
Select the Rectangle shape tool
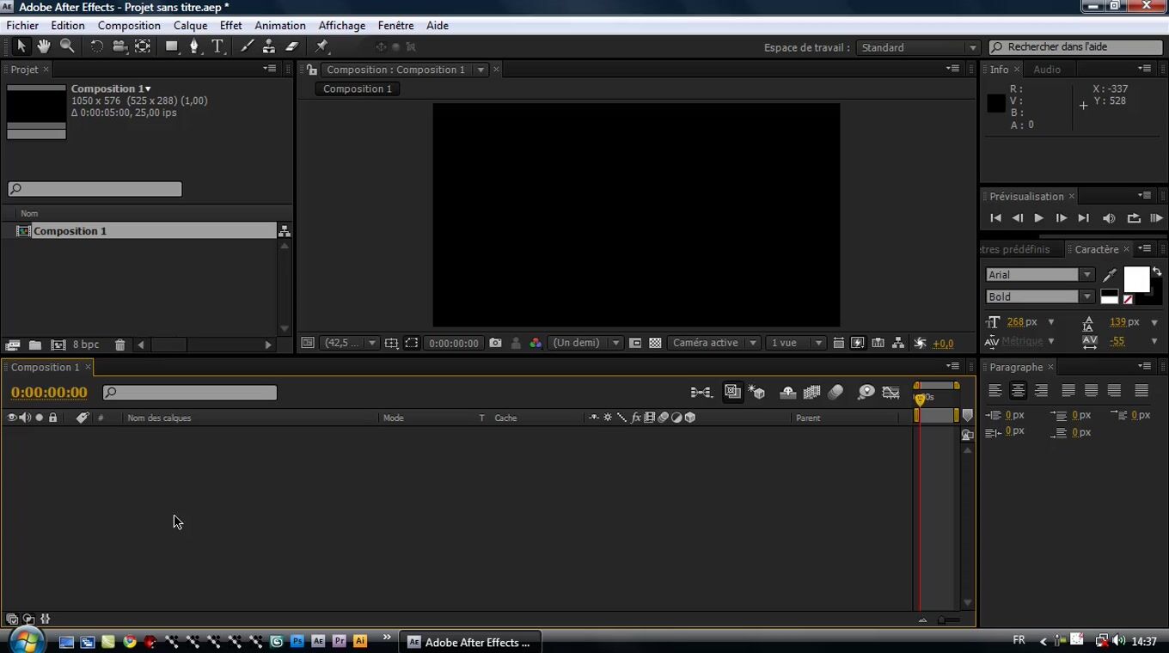point(172,46)
